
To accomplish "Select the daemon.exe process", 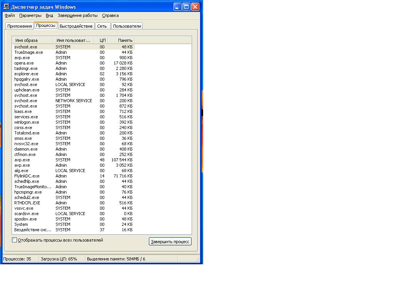I will [73, 149].
